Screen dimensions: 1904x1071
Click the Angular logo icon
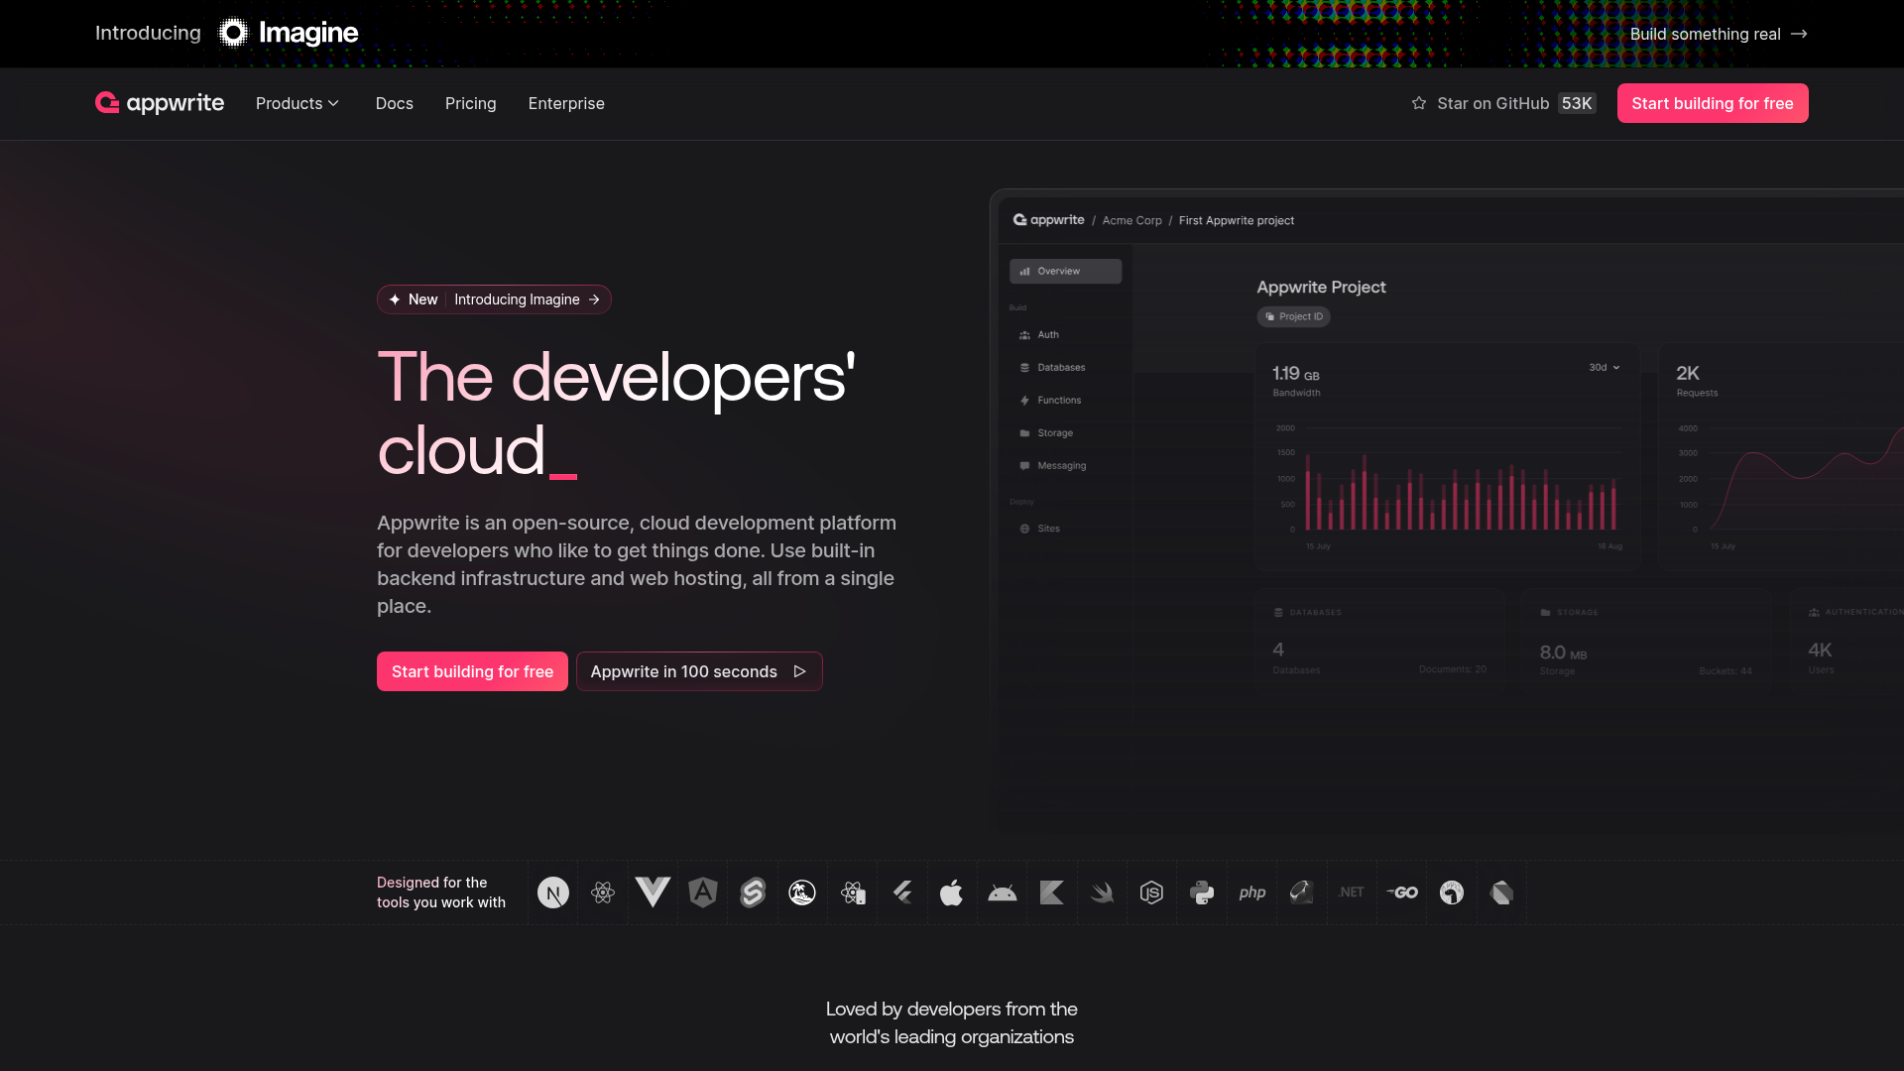[703, 892]
